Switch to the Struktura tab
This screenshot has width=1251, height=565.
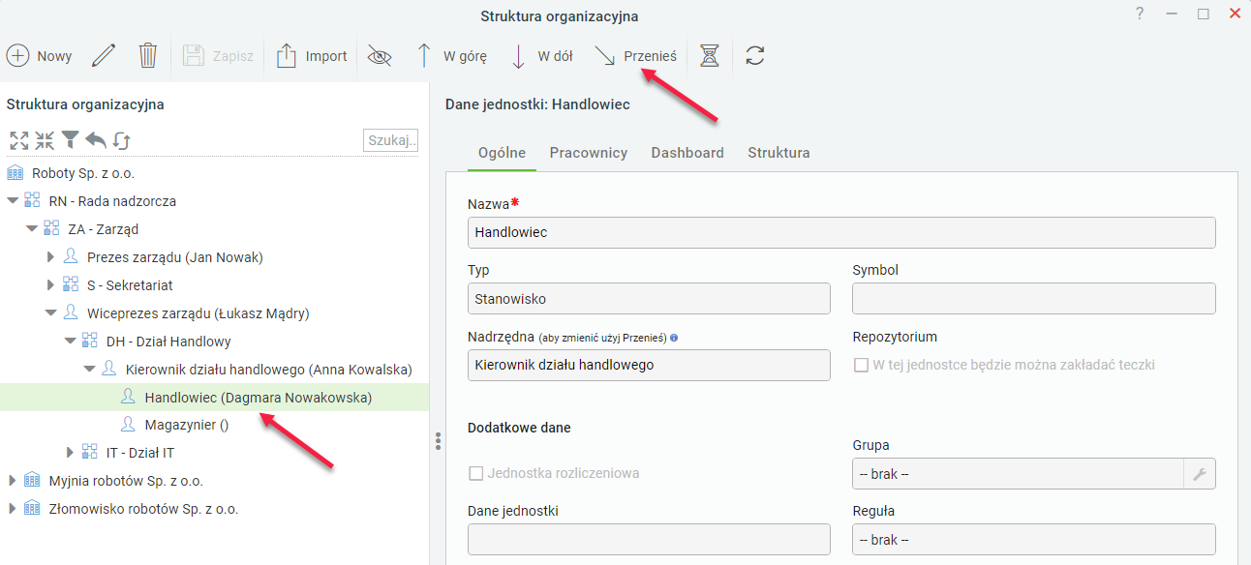[x=778, y=153]
